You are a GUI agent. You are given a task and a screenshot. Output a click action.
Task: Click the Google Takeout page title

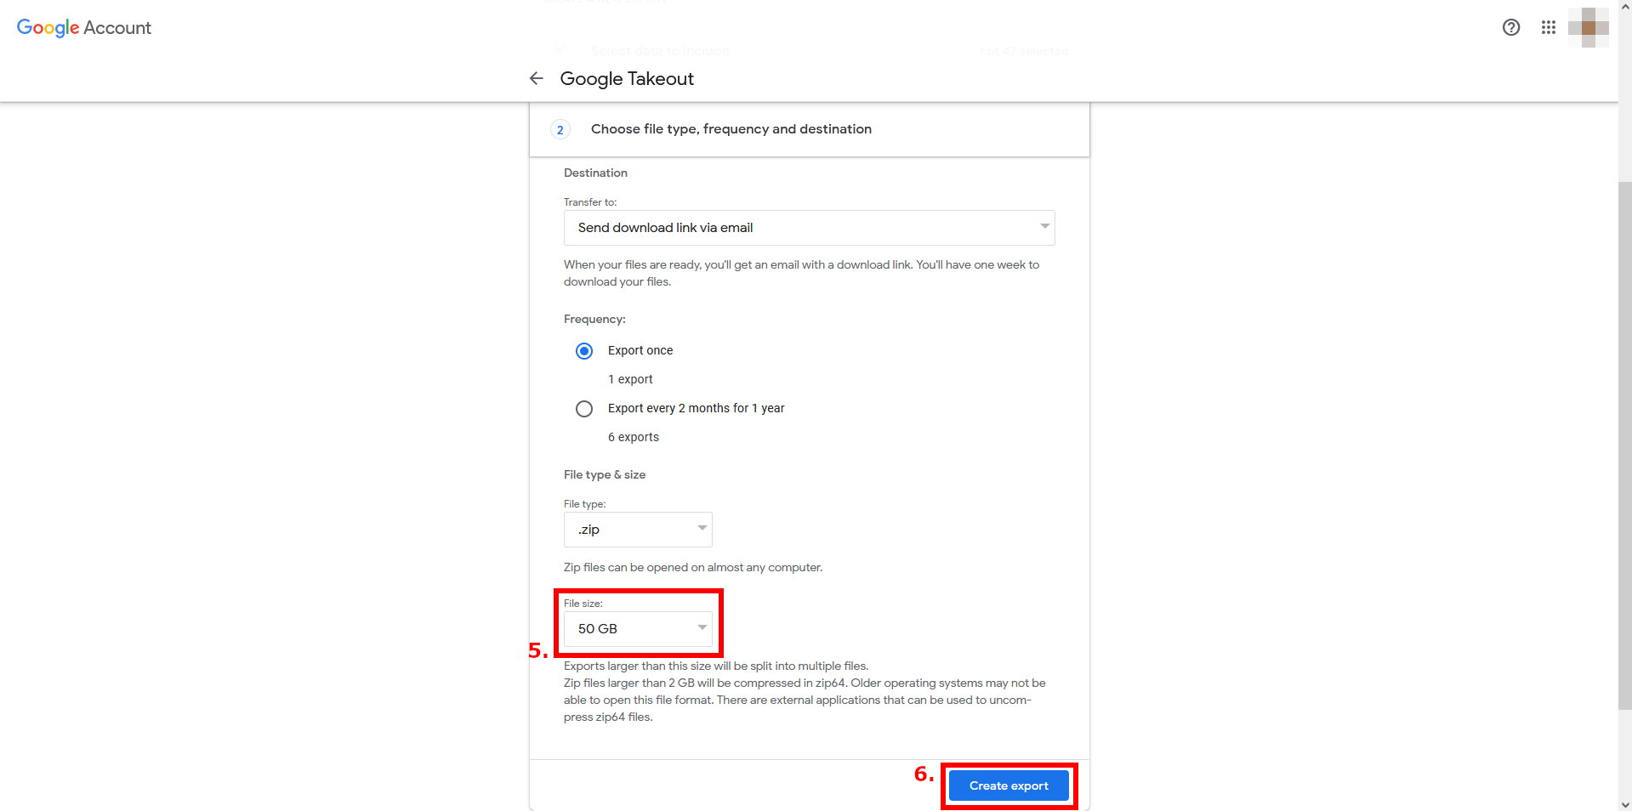click(627, 79)
